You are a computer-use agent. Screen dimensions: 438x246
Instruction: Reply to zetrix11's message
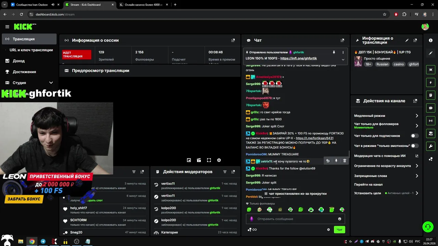[328, 161]
